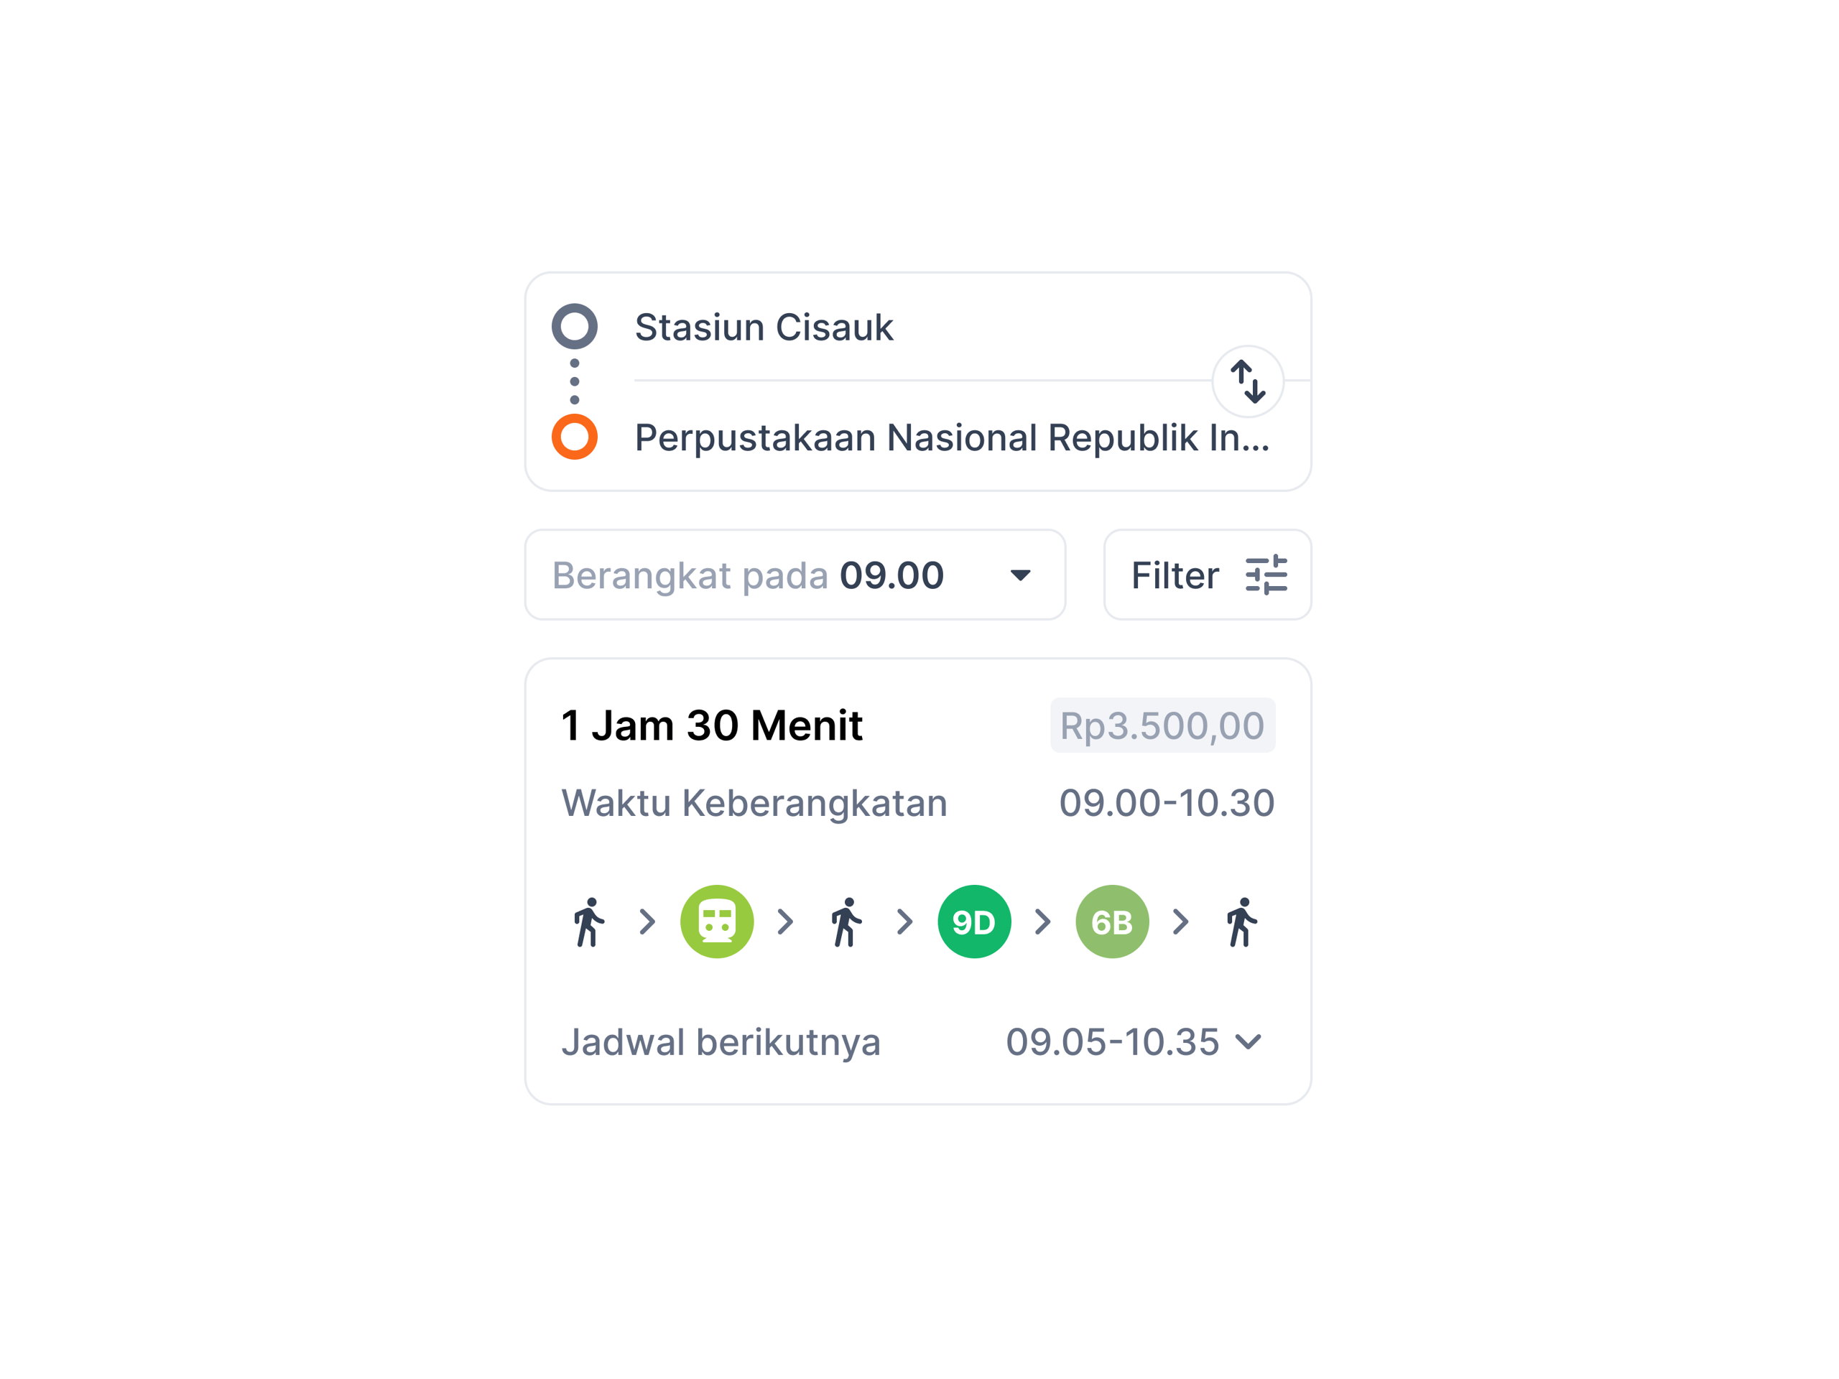Screen dimensions: 1839x1379
Task: Select the 1 Jam 30 Menit route
Action: click(x=712, y=725)
